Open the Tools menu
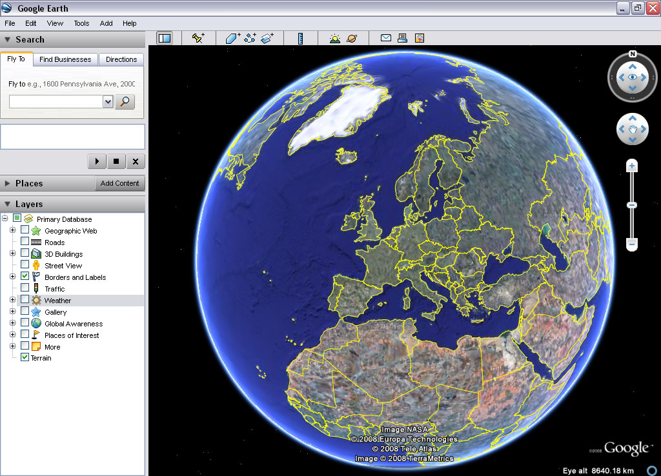661x476 pixels. [81, 23]
